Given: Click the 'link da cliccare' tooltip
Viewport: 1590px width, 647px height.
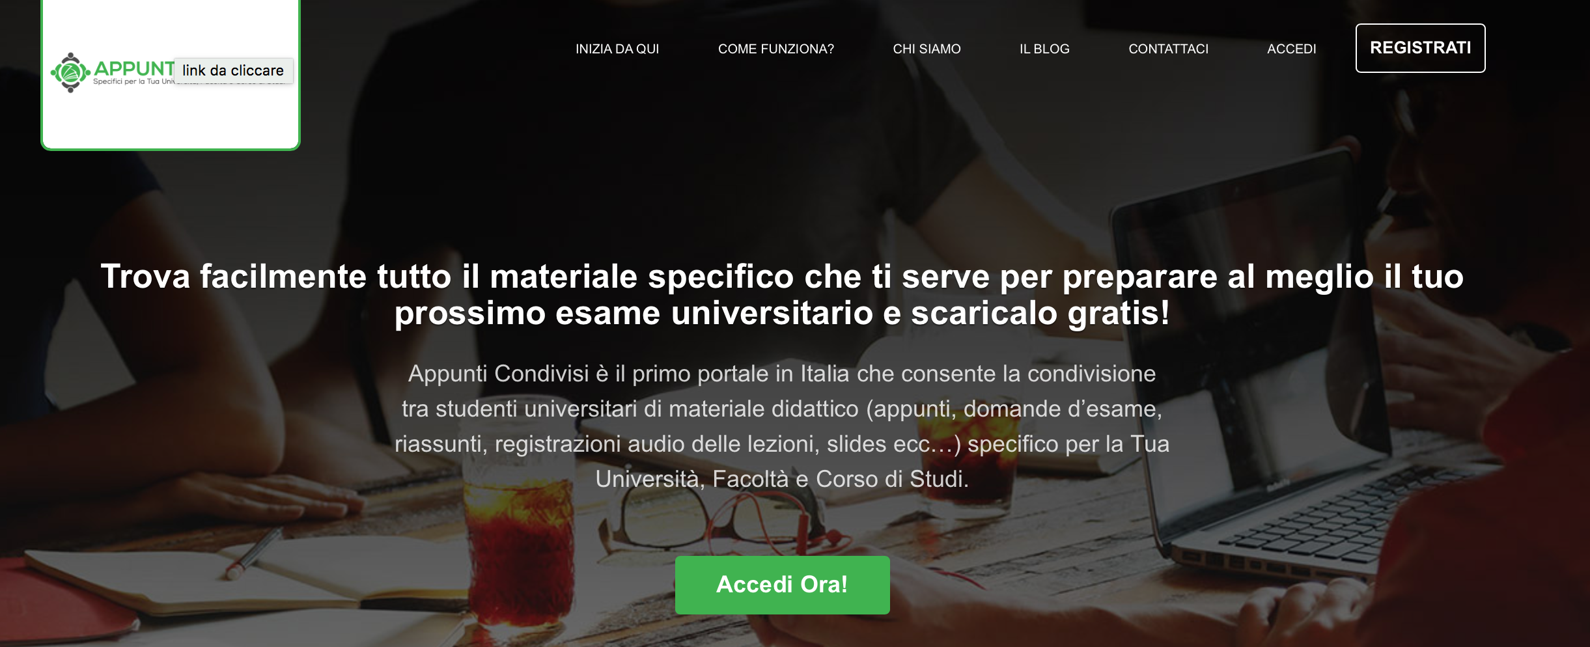Looking at the screenshot, I should [x=233, y=70].
